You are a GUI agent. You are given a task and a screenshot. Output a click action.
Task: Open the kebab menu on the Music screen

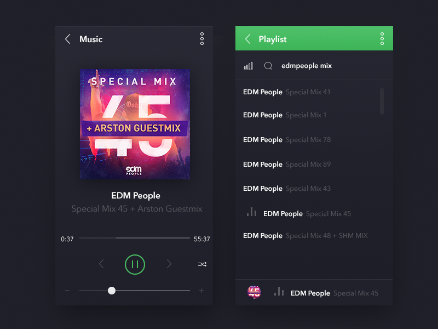coord(201,39)
